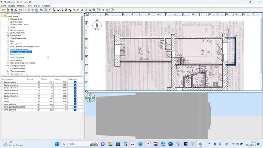The width and height of the screenshot is (263, 148).
Task: Select Круглое окно in the catalog
Action: [x=16, y=36]
